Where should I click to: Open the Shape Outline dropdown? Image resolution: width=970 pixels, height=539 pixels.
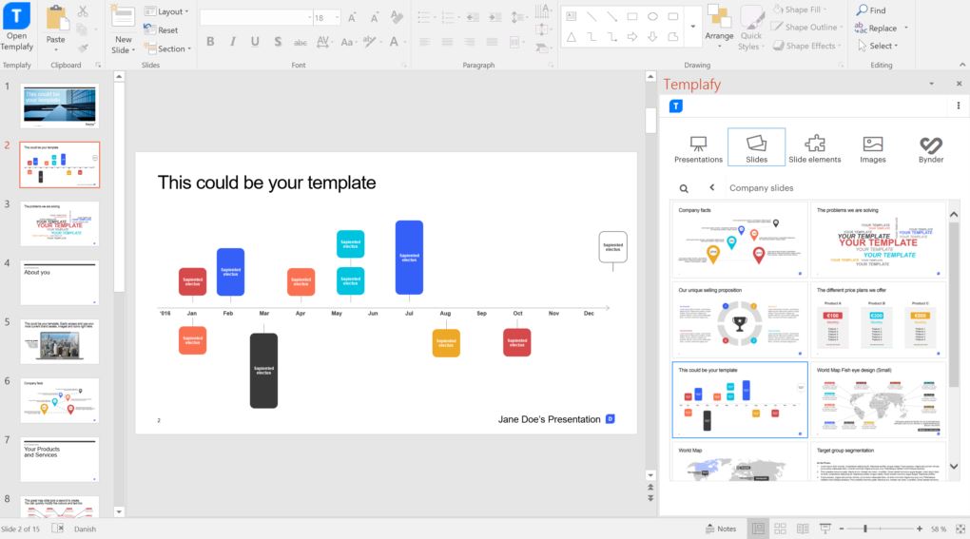pyautogui.click(x=807, y=28)
